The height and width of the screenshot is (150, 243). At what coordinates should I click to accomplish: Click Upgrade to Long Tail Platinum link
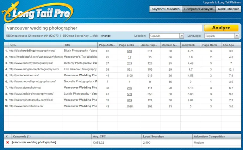click(x=222, y=2)
